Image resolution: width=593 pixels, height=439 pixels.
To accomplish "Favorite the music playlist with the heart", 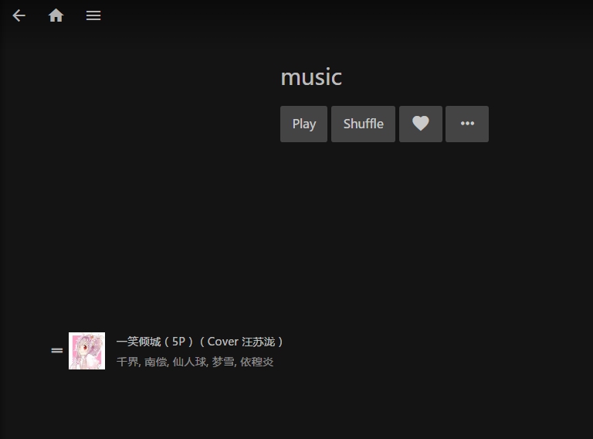I will pos(421,124).
